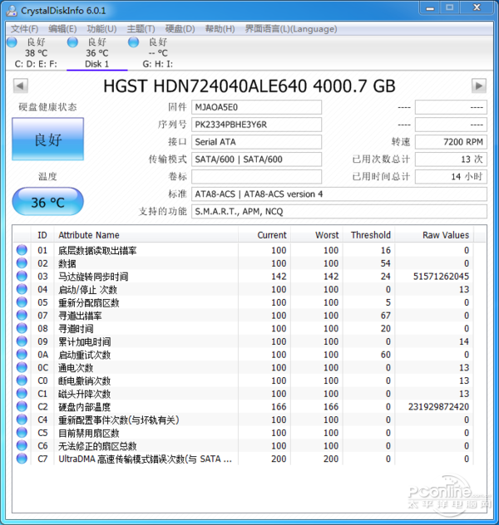Viewport: 499px width, 525px height.
Task: Click the empty 卷标 volume label field
Action: pos(256,177)
